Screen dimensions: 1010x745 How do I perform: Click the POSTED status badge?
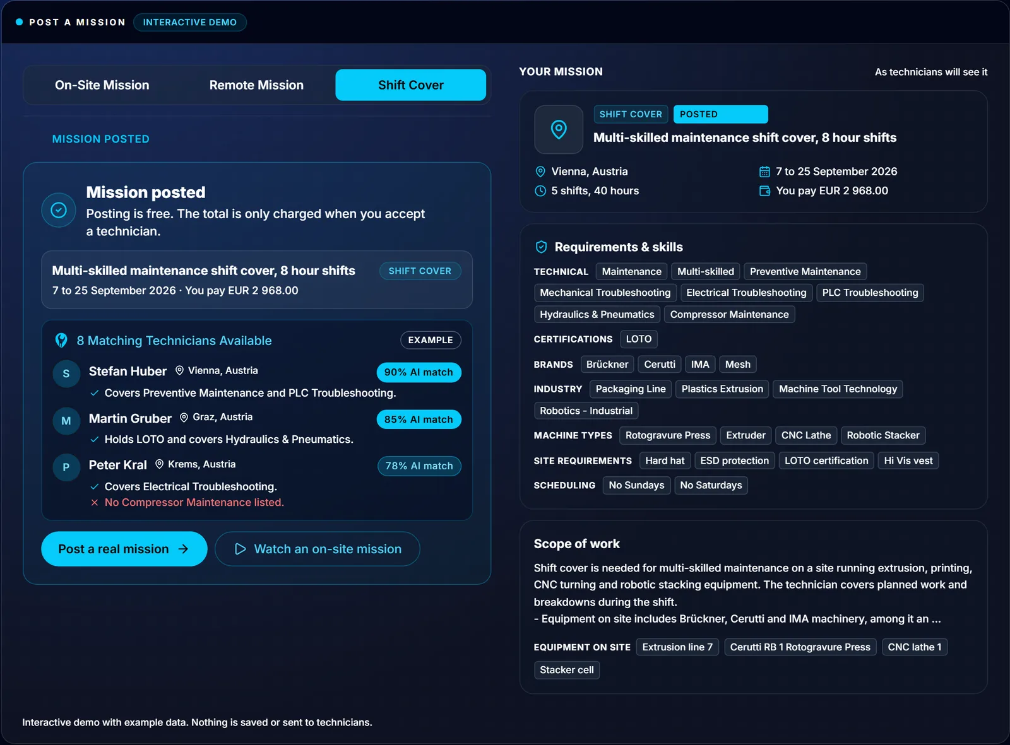pos(721,114)
